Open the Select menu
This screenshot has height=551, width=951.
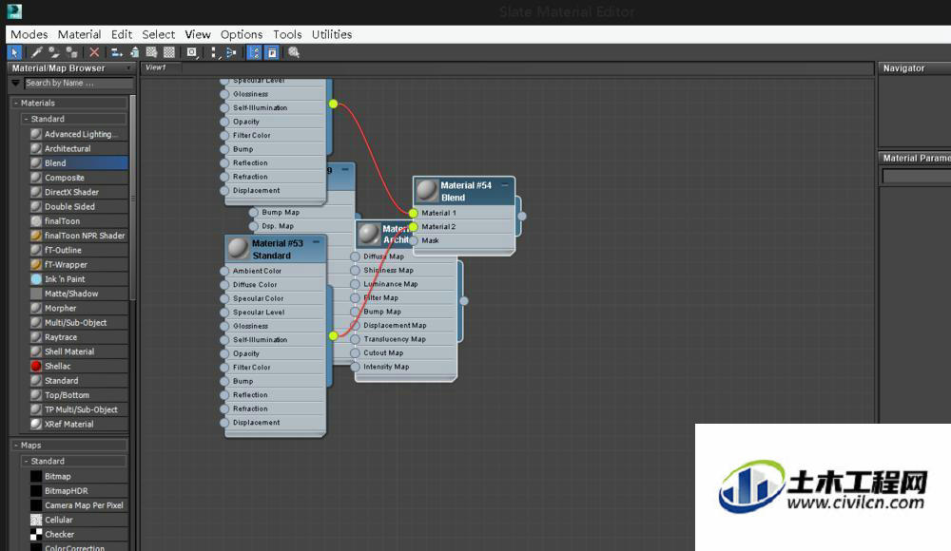pos(158,34)
